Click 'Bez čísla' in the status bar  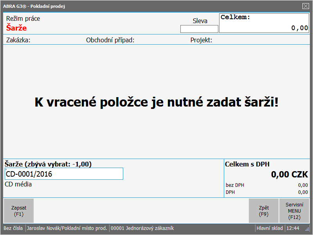13,228
